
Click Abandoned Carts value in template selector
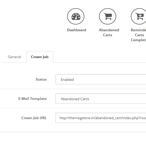tap(75, 99)
